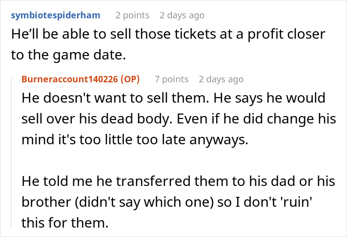347x237 pixels.
Task: Click the timestamp on symbiotespiderham's comment
Action: pos(182,15)
